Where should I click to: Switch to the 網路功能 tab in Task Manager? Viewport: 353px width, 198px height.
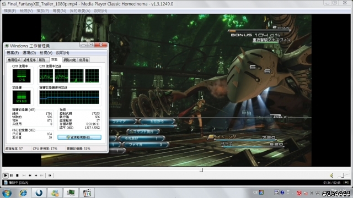[x=70, y=60]
